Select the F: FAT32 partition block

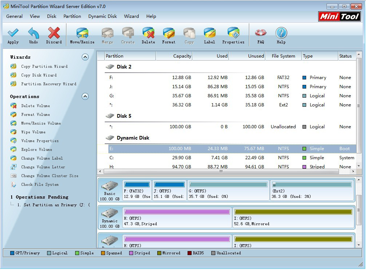137,189
